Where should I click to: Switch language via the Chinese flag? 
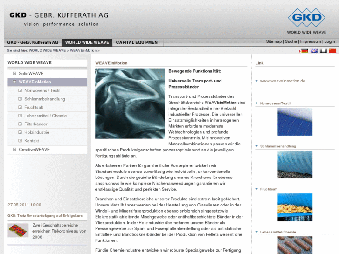(333, 51)
